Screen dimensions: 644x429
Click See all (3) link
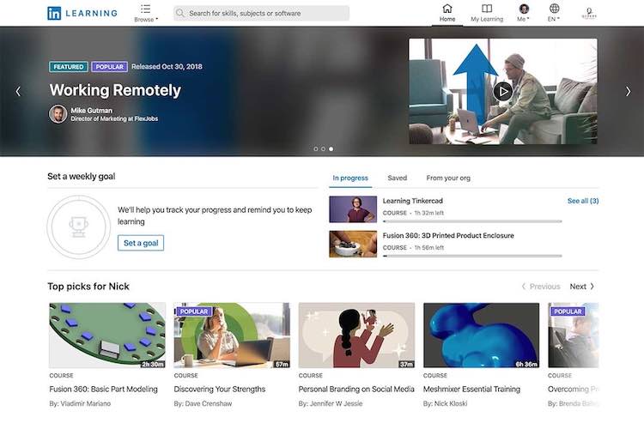583,201
